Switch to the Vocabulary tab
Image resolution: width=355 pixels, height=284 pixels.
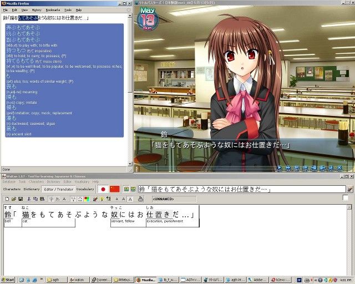[x=85, y=189]
